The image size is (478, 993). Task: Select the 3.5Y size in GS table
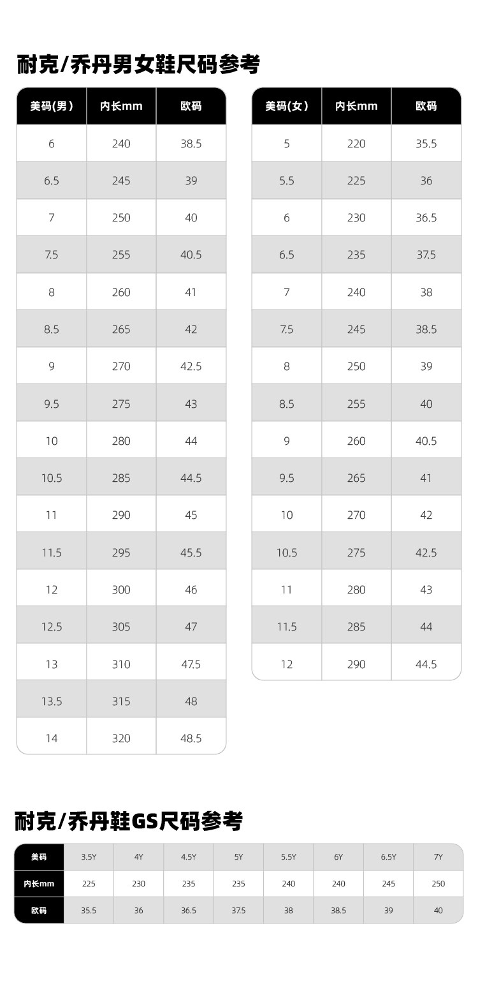(x=89, y=857)
